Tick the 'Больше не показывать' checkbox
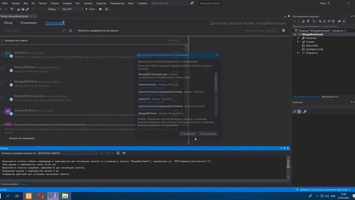The height and width of the screenshot is (200, 355). tap(6, 138)
